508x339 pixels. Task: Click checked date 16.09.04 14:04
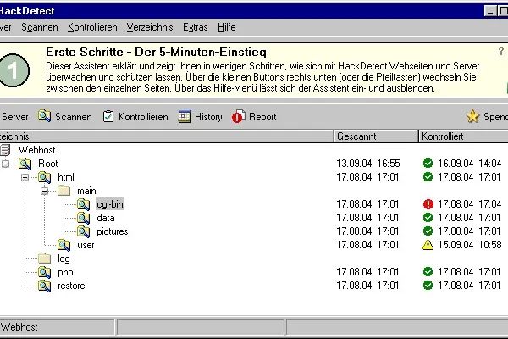point(470,164)
